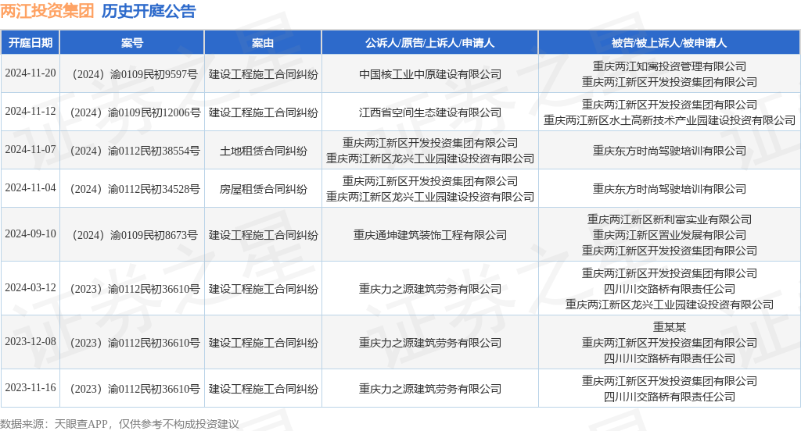Click the 公诉人/原告/上诉人/申请人 column header
801x431 pixels.
click(x=429, y=43)
